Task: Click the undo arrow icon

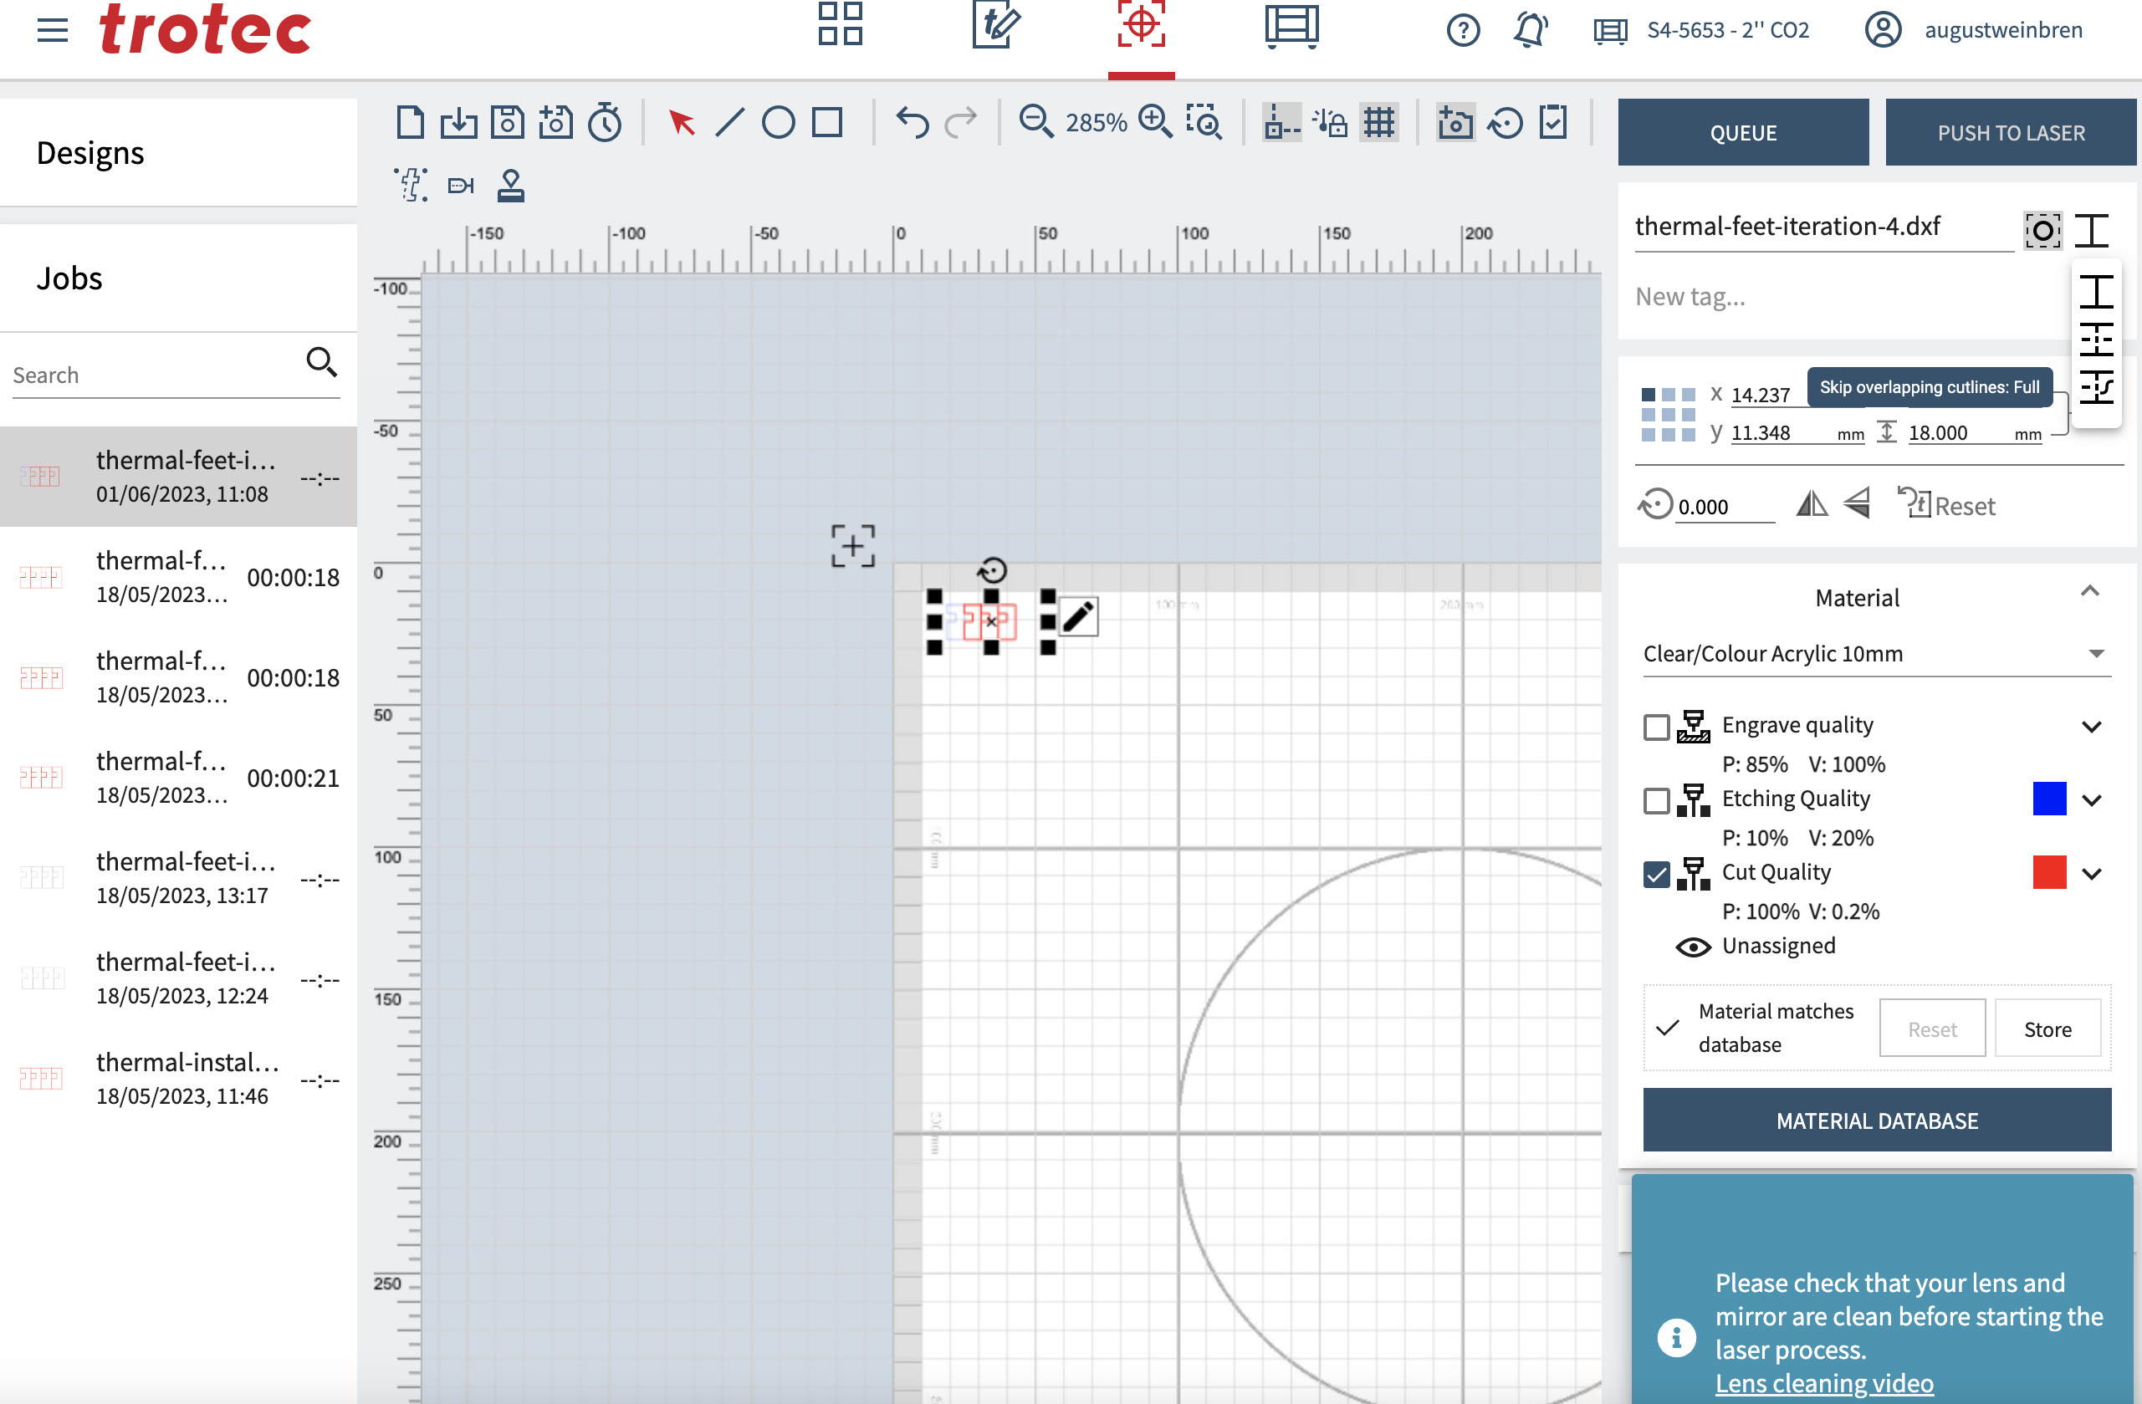Action: point(912,122)
